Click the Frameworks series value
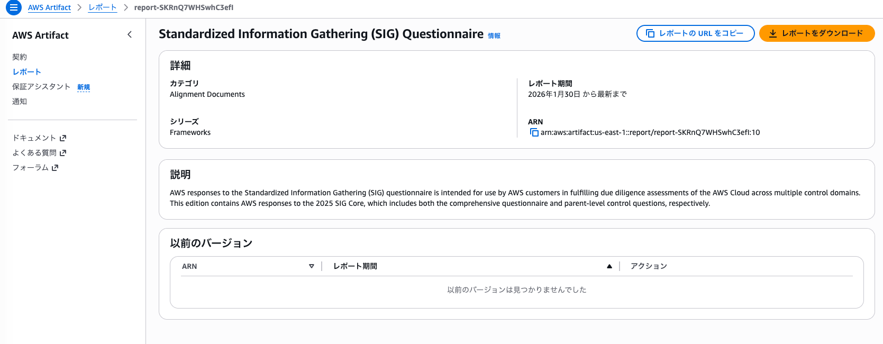Image resolution: width=883 pixels, height=344 pixels. pos(190,132)
